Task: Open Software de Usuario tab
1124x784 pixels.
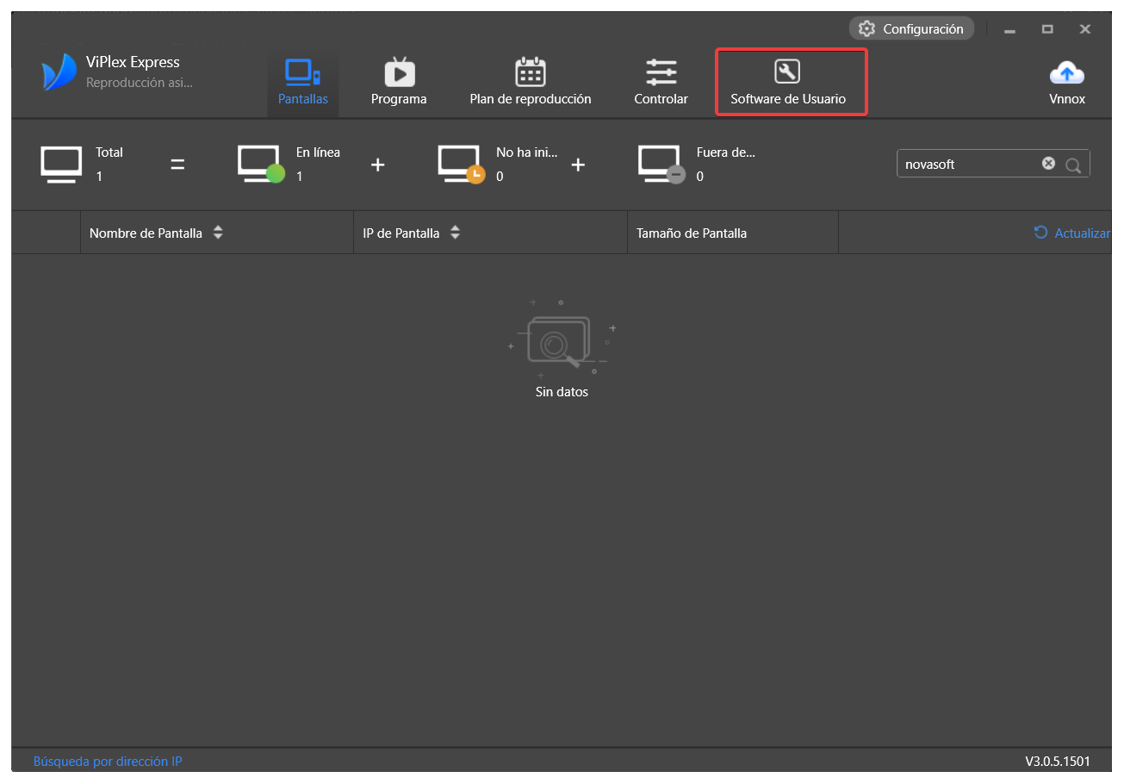Action: click(x=788, y=84)
